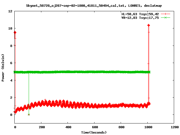Click the x-axis tick label 800
180x135 pixels.
point(121,127)
